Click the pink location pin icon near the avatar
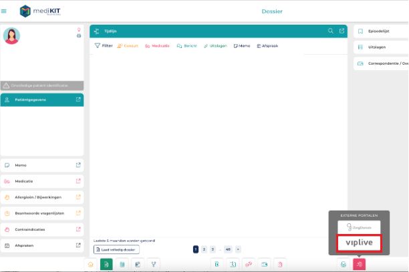The image size is (409, 272). tap(79, 30)
